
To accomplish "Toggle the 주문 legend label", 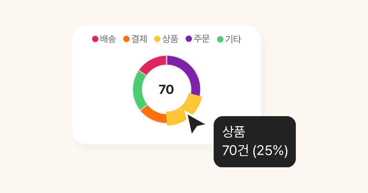I will 202,39.
